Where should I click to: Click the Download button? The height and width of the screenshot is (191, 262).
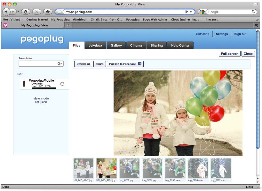pyautogui.click(x=83, y=64)
